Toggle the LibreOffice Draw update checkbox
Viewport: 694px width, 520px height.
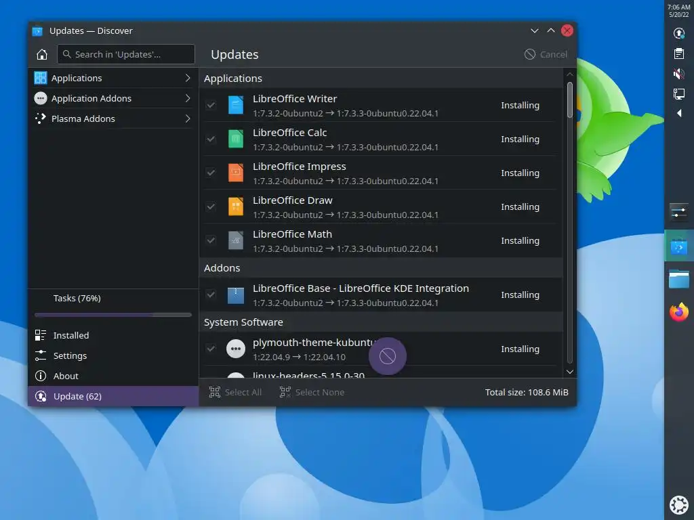(211, 207)
